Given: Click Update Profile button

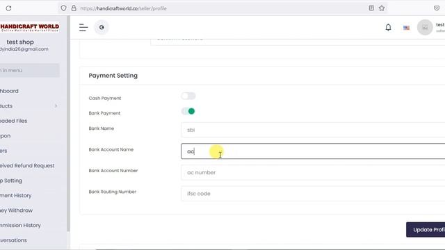Looking at the screenshot, I should click(426, 230).
